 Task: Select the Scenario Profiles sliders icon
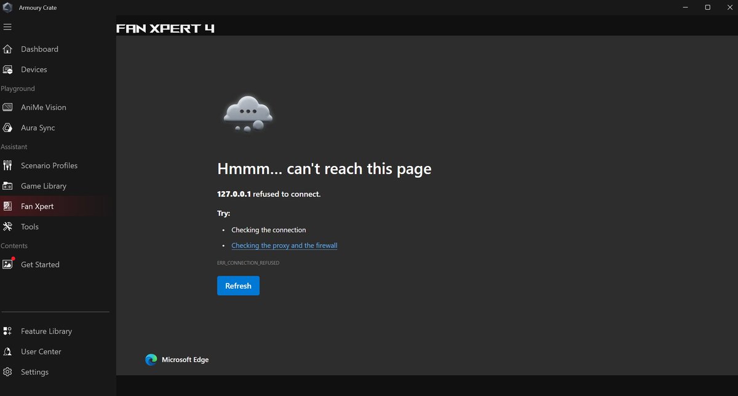pyautogui.click(x=8, y=165)
